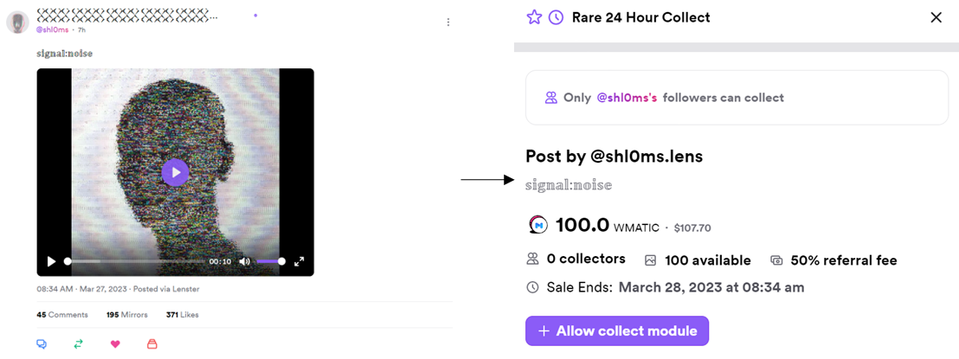
Task: Click the comment icon below the post
Action: pyautogui.click(x=41, y=343)
